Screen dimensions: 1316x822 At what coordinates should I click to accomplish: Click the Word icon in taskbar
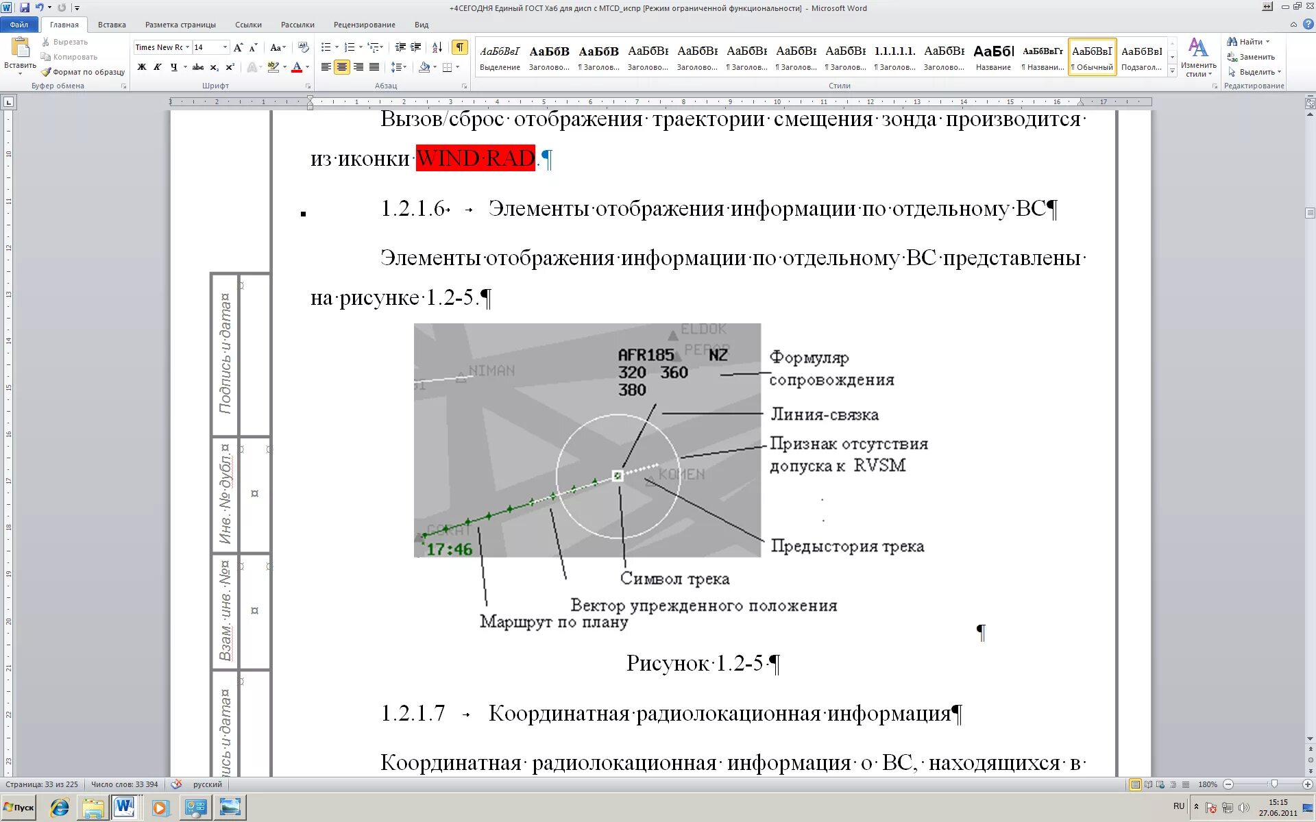tap(125, 808)
